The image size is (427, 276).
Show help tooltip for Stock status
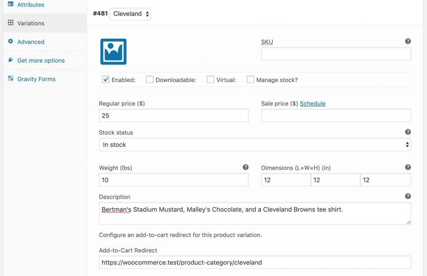[408, 132]
